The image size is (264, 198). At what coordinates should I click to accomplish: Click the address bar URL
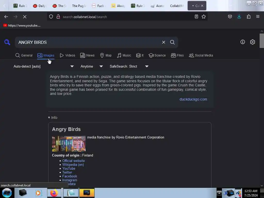85,17
